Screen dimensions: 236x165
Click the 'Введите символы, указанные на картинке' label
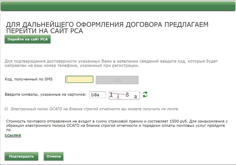tap(46, 95)
